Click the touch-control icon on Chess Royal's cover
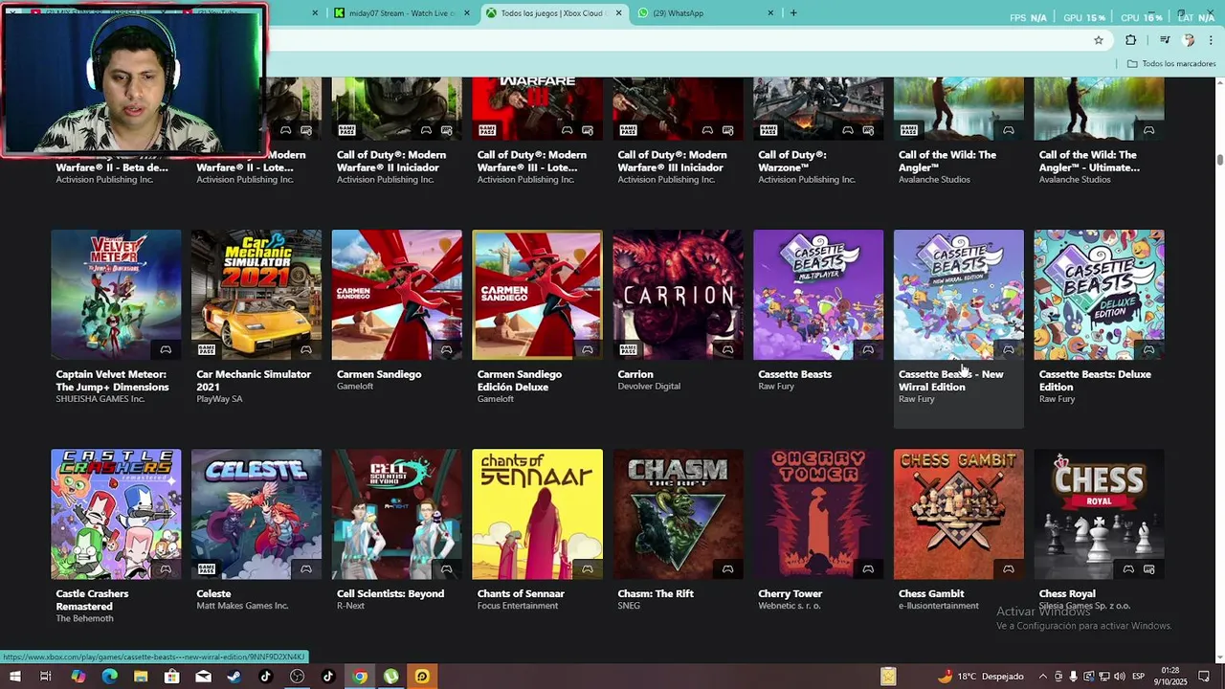The width and height of the screenshot is (1225, 689). tap(1149, 569)
